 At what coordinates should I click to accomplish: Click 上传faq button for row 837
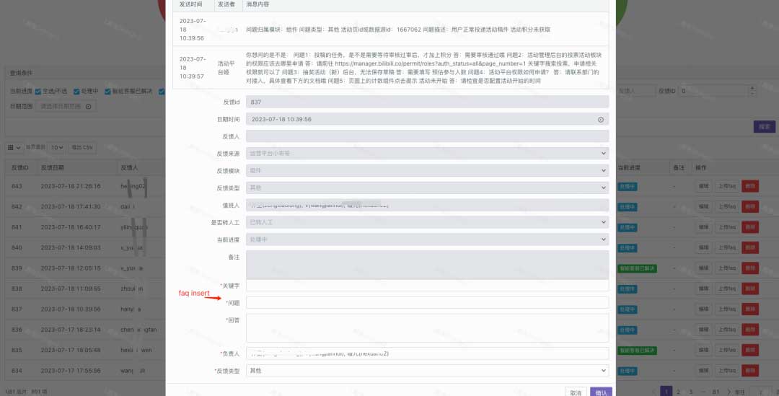click(x=727, y=309)
